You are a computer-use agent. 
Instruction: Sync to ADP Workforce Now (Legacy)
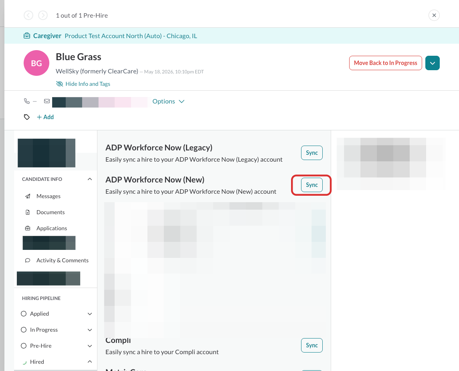(x=312, y=153)
